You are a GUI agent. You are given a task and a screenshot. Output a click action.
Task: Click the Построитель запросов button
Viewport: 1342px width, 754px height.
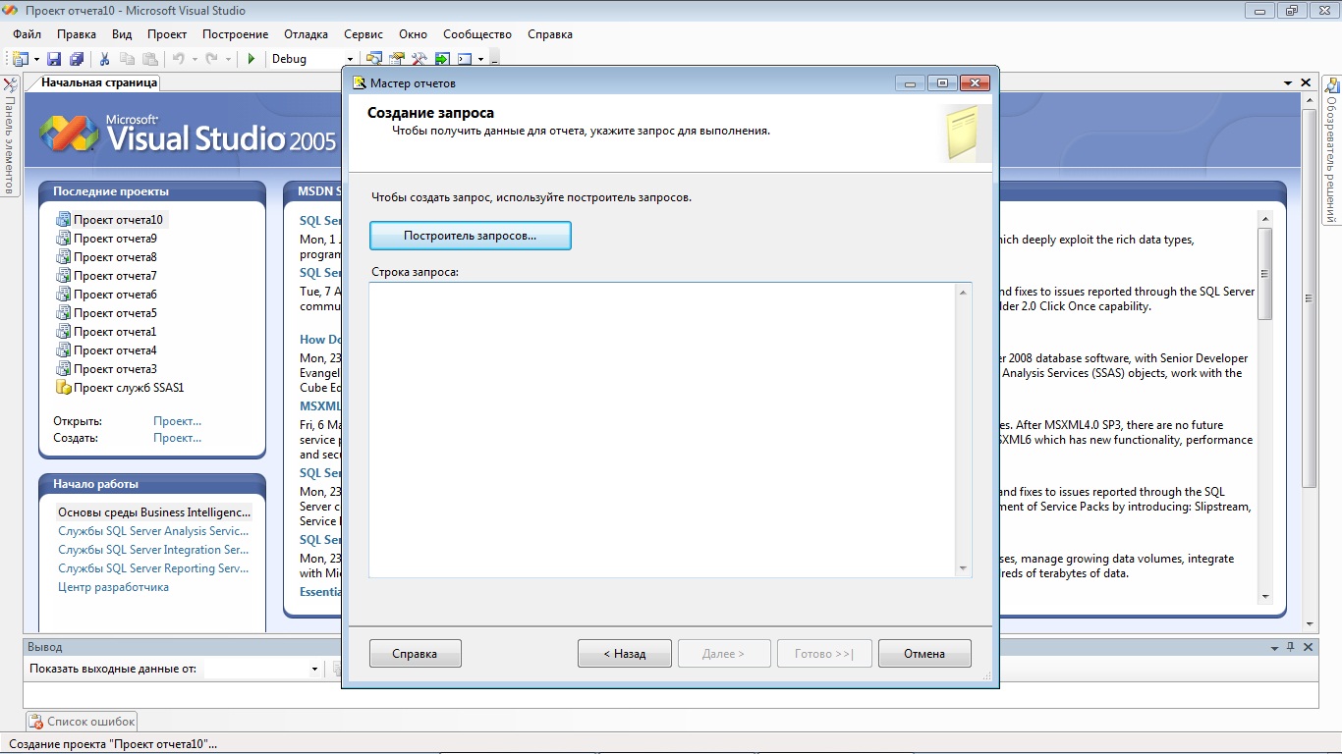(x=470, y=236)
